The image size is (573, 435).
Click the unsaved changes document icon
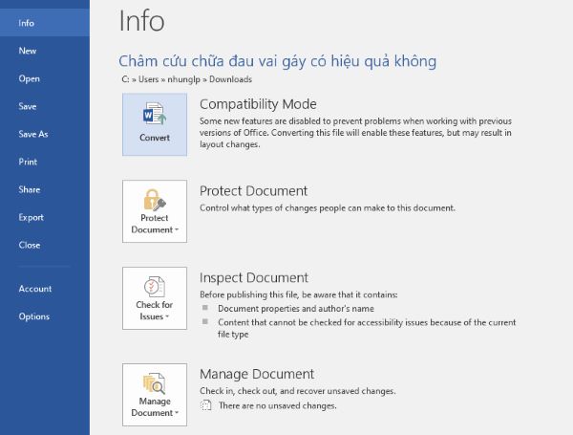pyautogui.click(x=205, y=405)
